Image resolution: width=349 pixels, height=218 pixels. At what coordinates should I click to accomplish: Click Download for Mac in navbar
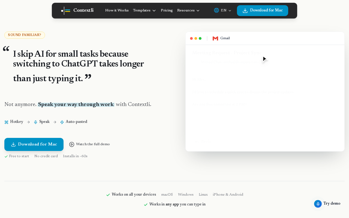coord(263,11)
